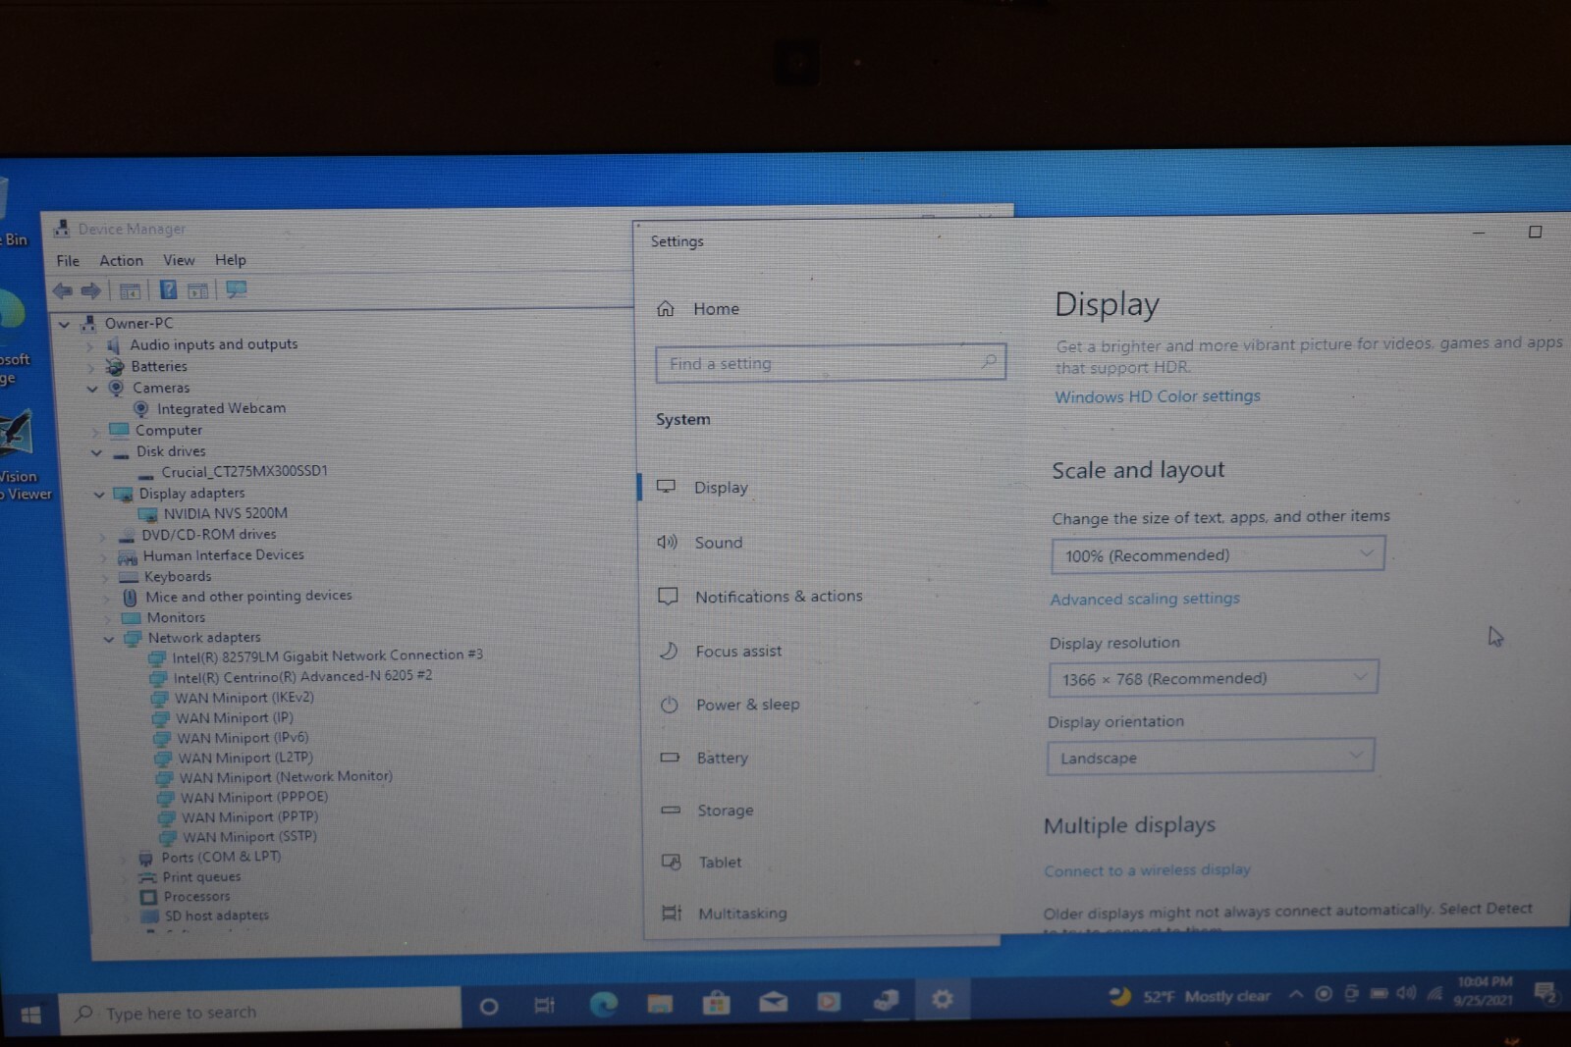Launch Microsoft Edge from the taskbar

click(603, 1003)
